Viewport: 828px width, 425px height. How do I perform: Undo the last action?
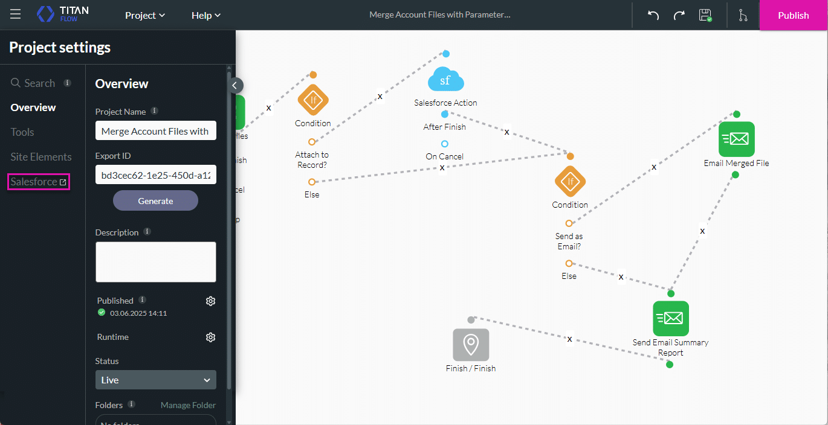click(653, 15)
